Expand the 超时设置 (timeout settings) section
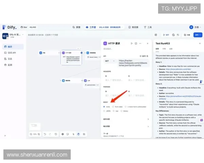The height and width of the screenshot is (163, 204). coord(126,119)
